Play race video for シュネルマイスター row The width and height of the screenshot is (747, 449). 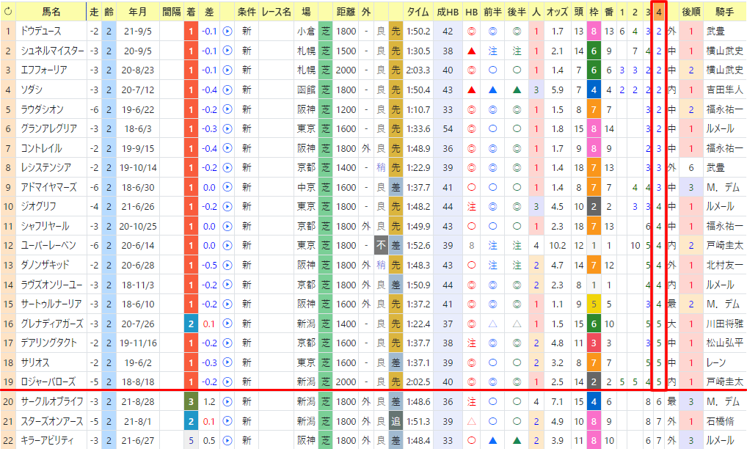pyautogui.click(x=227, y=51)
